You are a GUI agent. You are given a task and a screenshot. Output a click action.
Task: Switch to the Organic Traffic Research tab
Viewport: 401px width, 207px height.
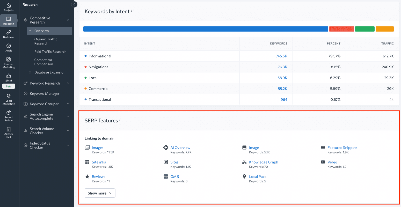[x=46, y=41]
